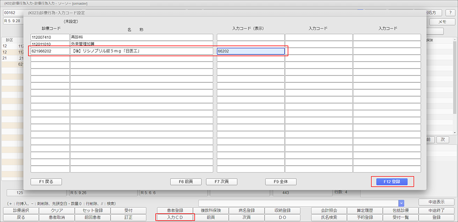Click the セット登録 button
This screenshot has width=458, height=222.
[93, 211]
